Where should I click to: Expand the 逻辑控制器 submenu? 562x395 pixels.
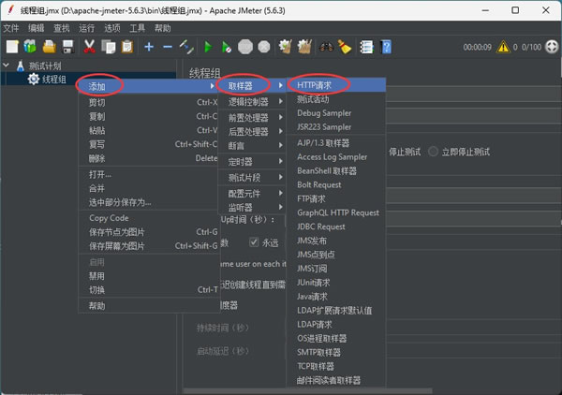click(252, 102)
